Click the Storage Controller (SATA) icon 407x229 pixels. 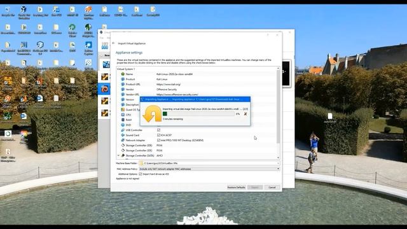[x=123, y=155]
